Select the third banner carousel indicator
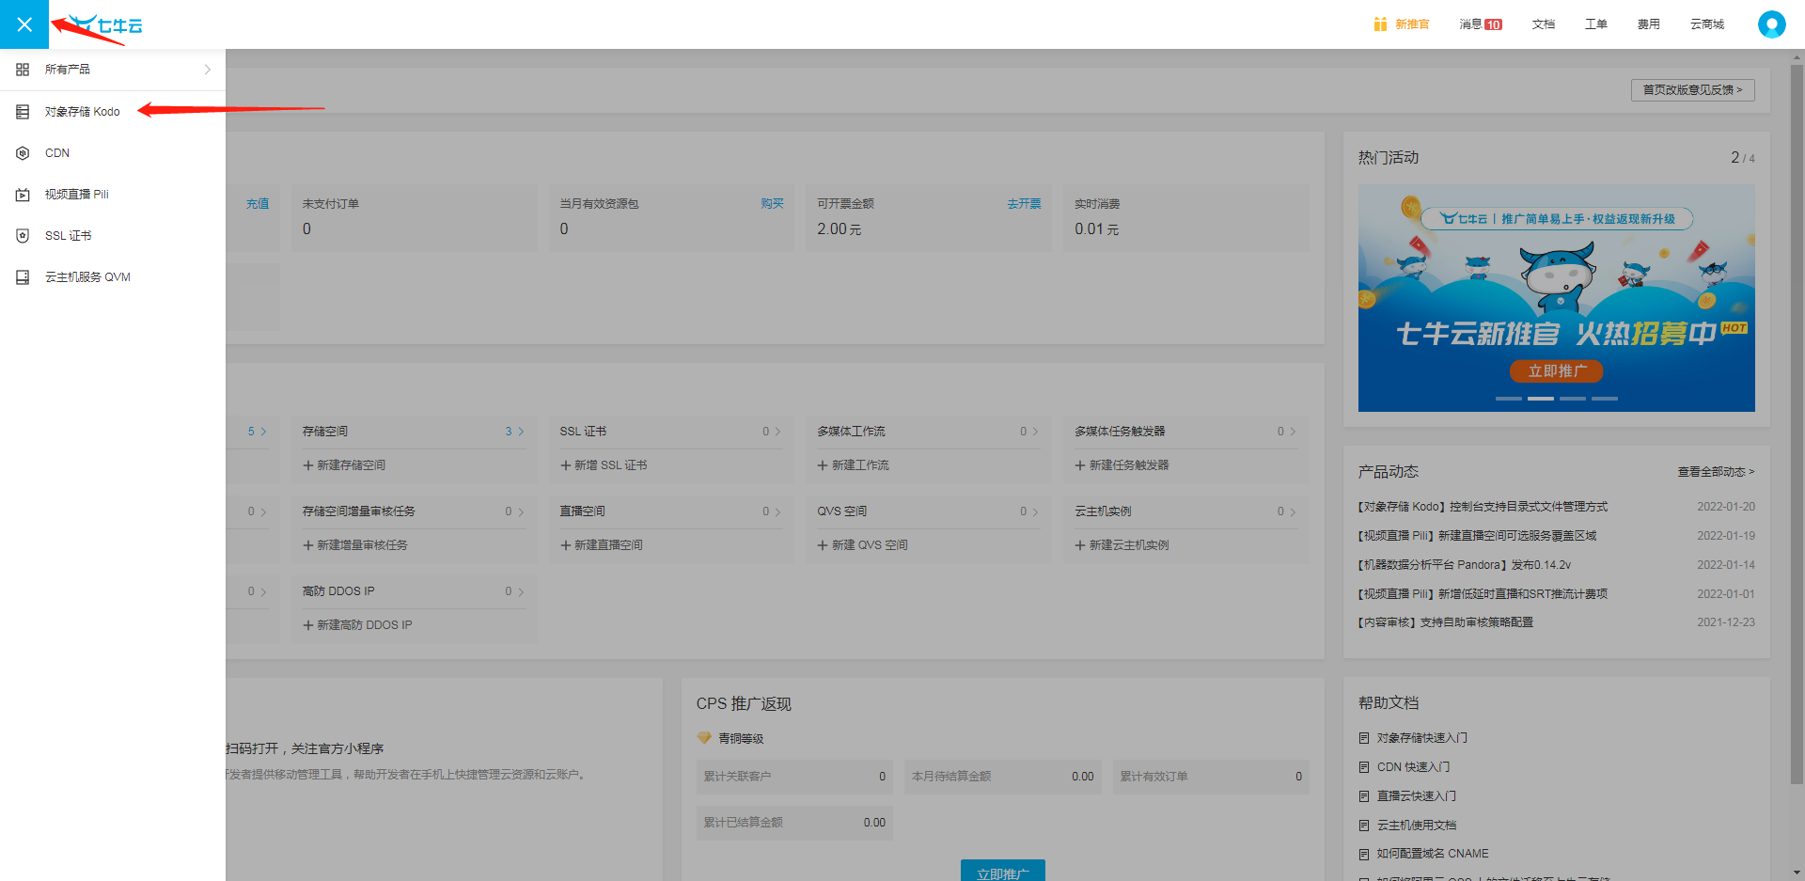 [1573, 399]
